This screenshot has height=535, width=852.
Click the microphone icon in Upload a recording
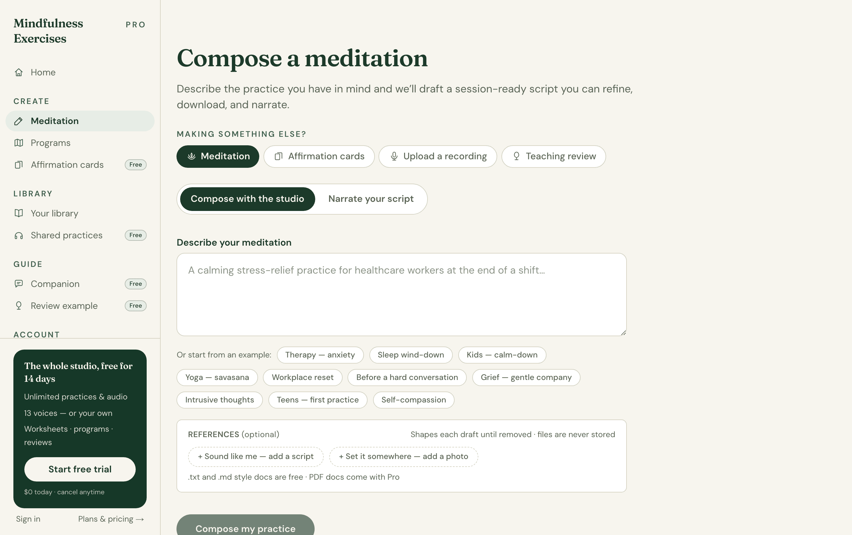394,156
